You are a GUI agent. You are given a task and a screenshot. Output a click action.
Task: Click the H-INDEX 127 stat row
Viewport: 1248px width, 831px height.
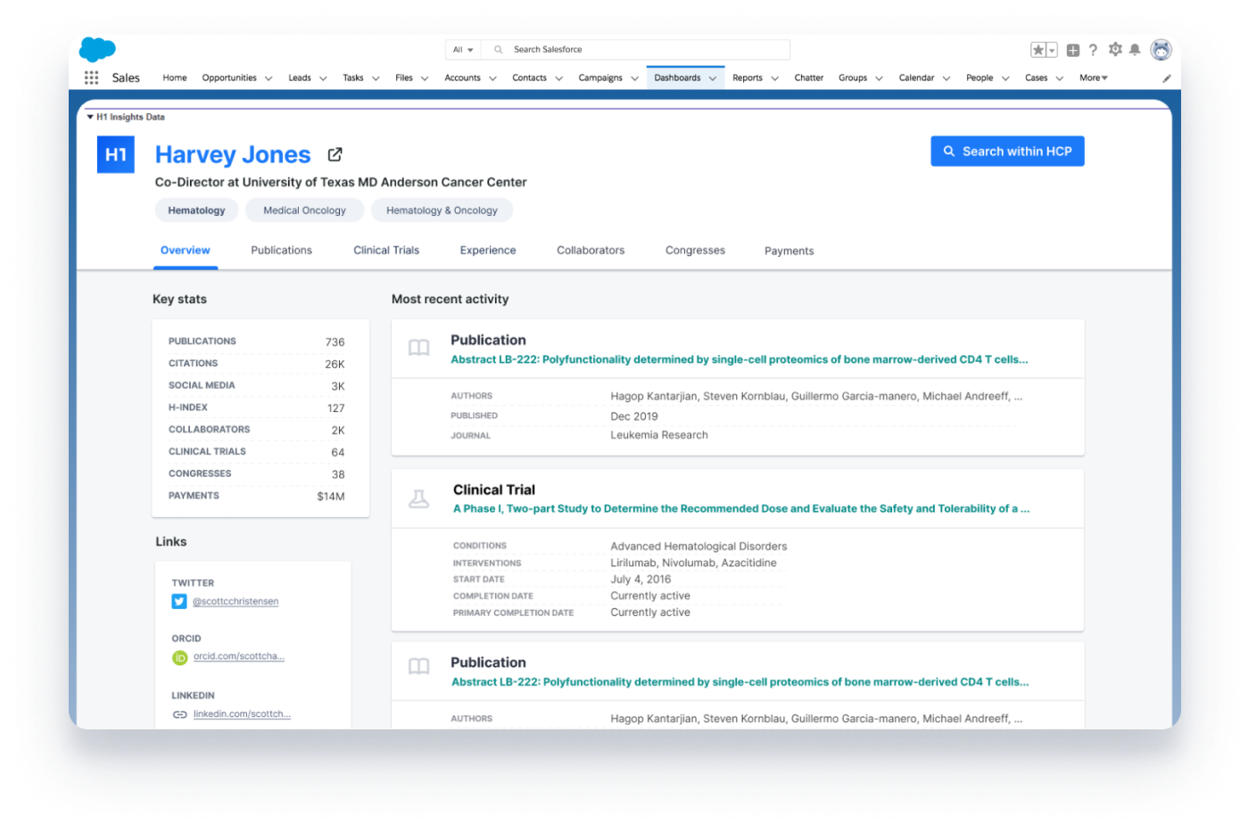[x=257, y=407]
